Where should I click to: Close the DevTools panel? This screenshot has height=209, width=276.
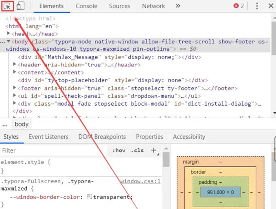(270, 6)
